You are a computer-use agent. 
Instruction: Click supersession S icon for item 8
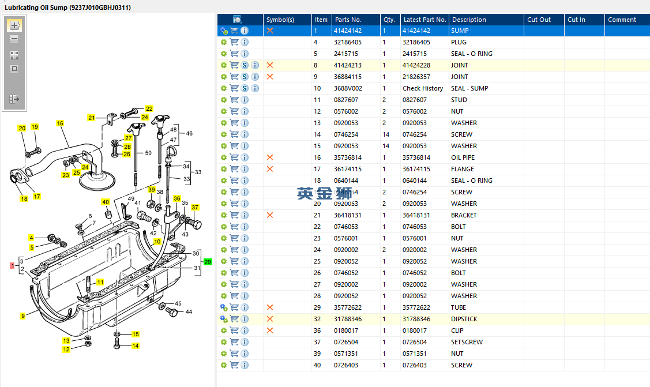coord(245,65)
